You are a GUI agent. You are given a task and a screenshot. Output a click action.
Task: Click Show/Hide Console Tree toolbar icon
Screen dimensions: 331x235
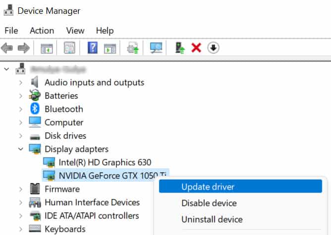click(47, 48)
